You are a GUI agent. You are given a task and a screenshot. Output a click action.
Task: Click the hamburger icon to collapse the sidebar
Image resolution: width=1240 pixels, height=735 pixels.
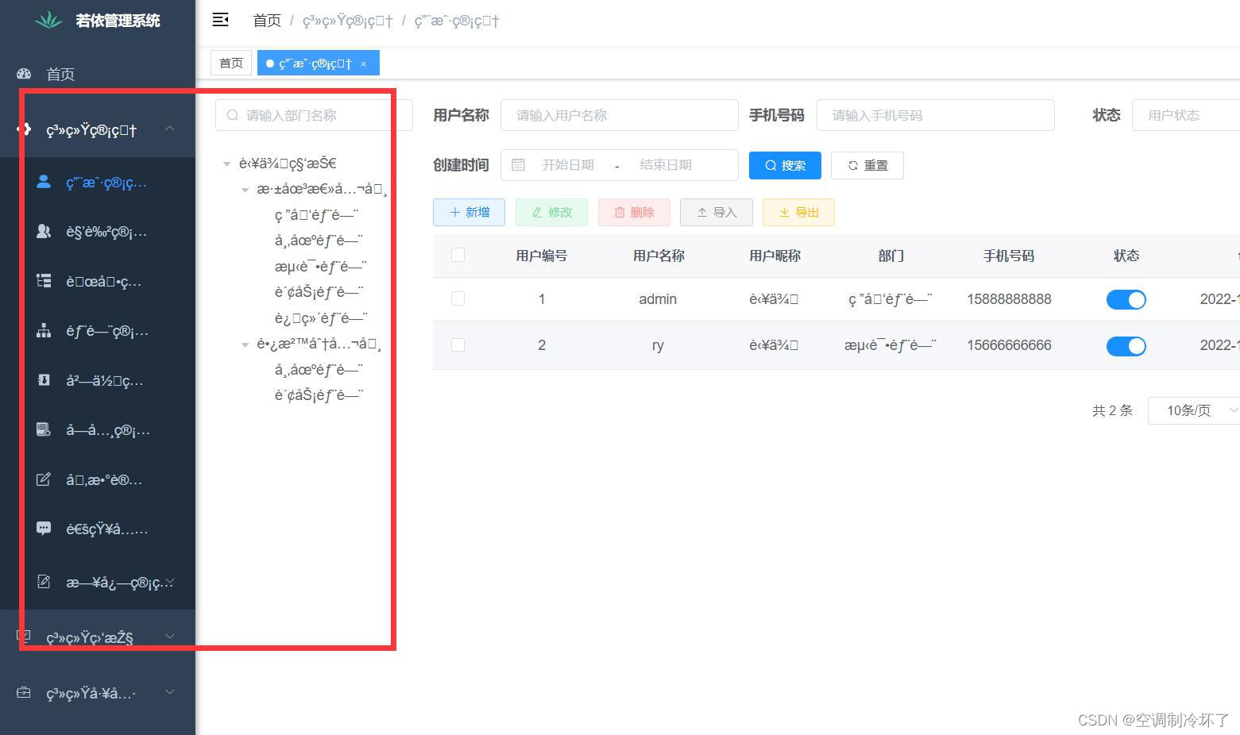click(220, 19)
